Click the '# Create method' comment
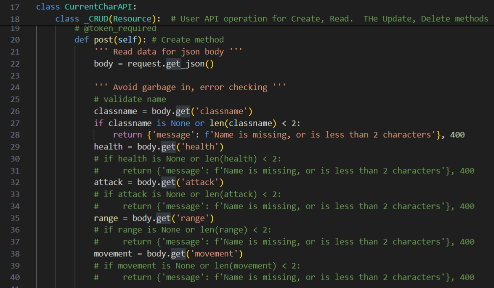This screenshot has height=288, width=494. pos(188,40)
